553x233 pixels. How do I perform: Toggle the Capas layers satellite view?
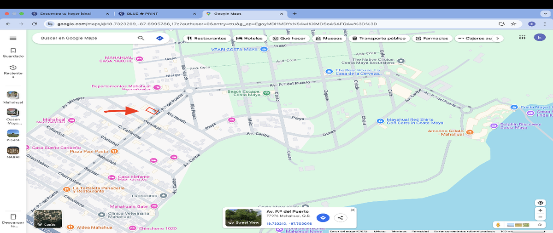(47, 219)
